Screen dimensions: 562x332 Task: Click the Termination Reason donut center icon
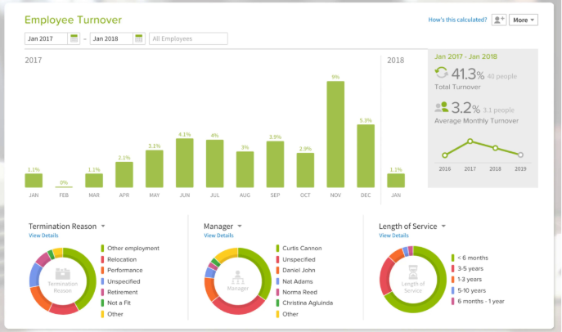point(63,274)
